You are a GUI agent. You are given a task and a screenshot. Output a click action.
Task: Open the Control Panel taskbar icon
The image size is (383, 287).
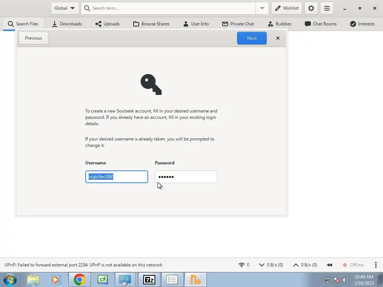point(125,280)
